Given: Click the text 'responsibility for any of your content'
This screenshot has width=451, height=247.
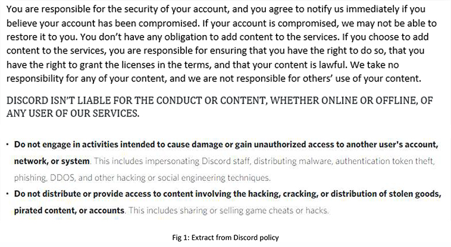Looking at the screenshot, I should pos(87,79).
